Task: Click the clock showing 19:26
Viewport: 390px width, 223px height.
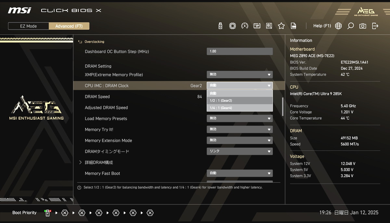Action: pyautogui.click(x=325, y=213)
